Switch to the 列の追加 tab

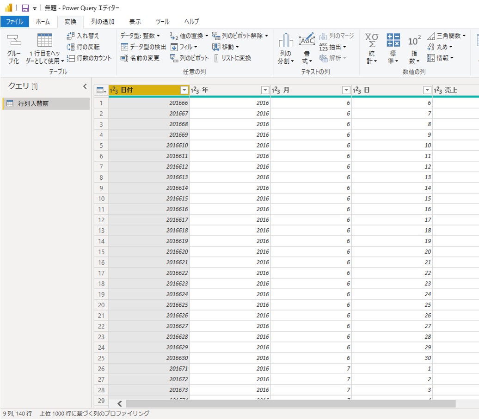click(103, 22)
